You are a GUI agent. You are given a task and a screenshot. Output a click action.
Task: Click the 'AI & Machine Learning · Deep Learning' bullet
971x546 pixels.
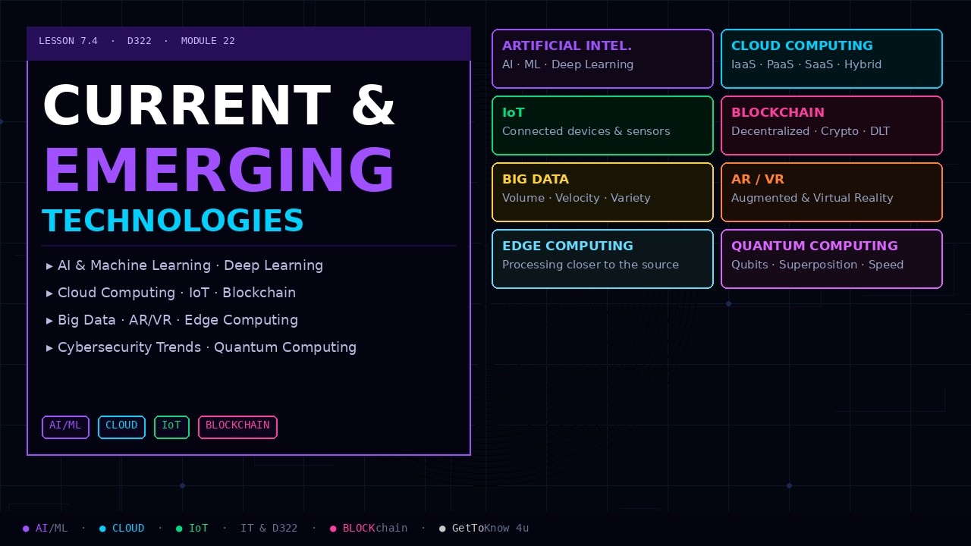184,265
